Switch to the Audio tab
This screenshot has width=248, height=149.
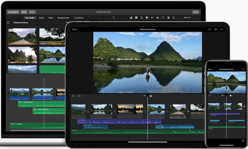41,18
